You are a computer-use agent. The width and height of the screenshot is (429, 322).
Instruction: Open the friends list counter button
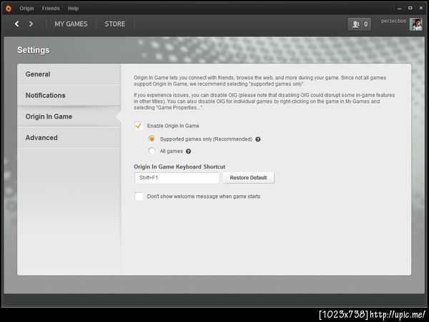359,24
